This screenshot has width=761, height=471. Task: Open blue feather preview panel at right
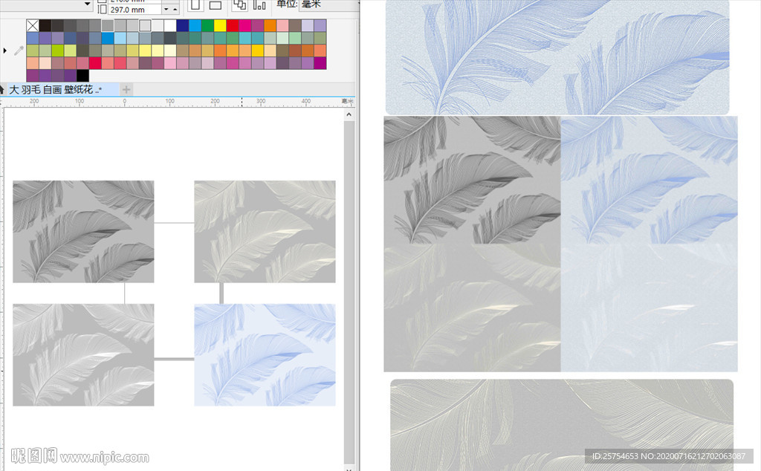point(650,180)
